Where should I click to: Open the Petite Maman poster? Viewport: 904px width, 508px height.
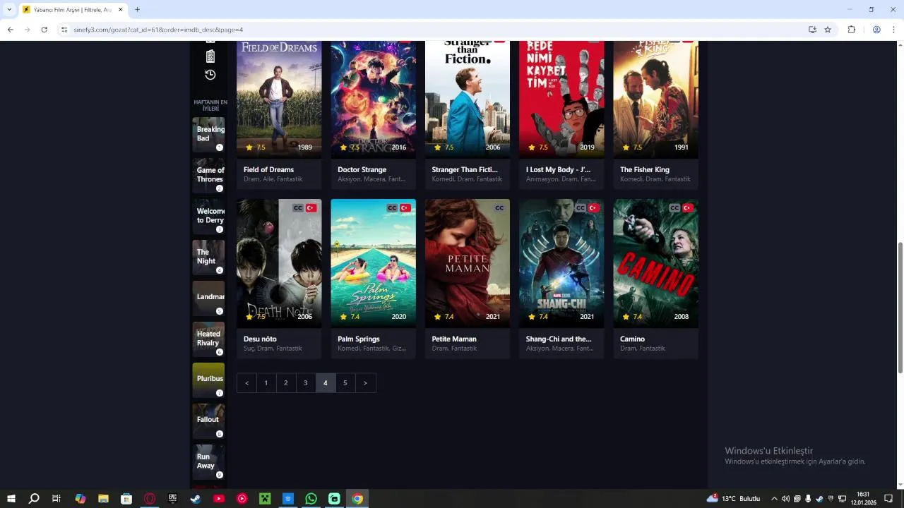tap(468, 263)
